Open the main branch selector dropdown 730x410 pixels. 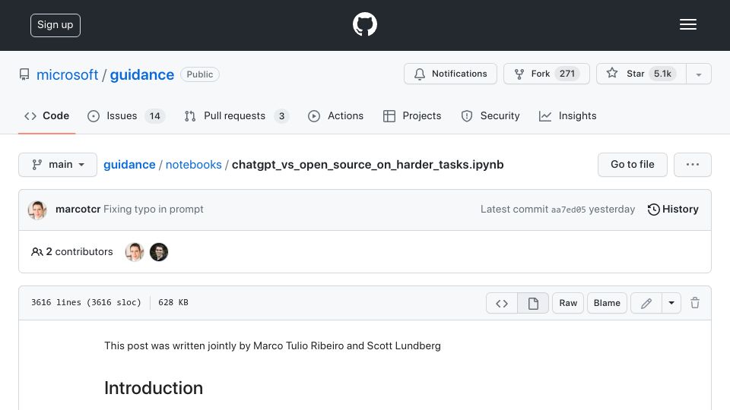pos(58,165)
